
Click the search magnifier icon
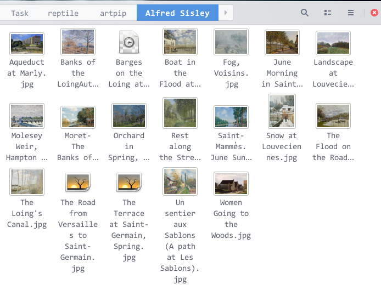(x=305, y=13)
